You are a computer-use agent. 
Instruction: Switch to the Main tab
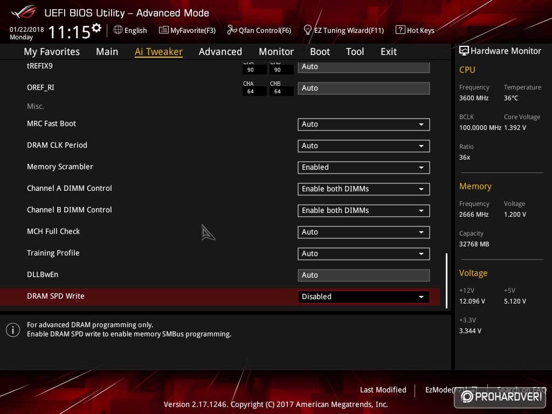coord(107,52)
